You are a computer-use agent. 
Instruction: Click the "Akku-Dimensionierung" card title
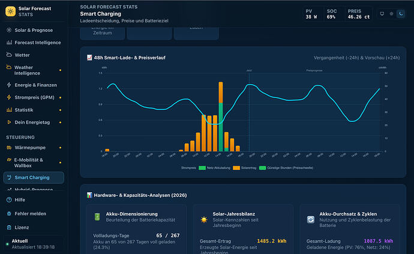pos(132,214)
